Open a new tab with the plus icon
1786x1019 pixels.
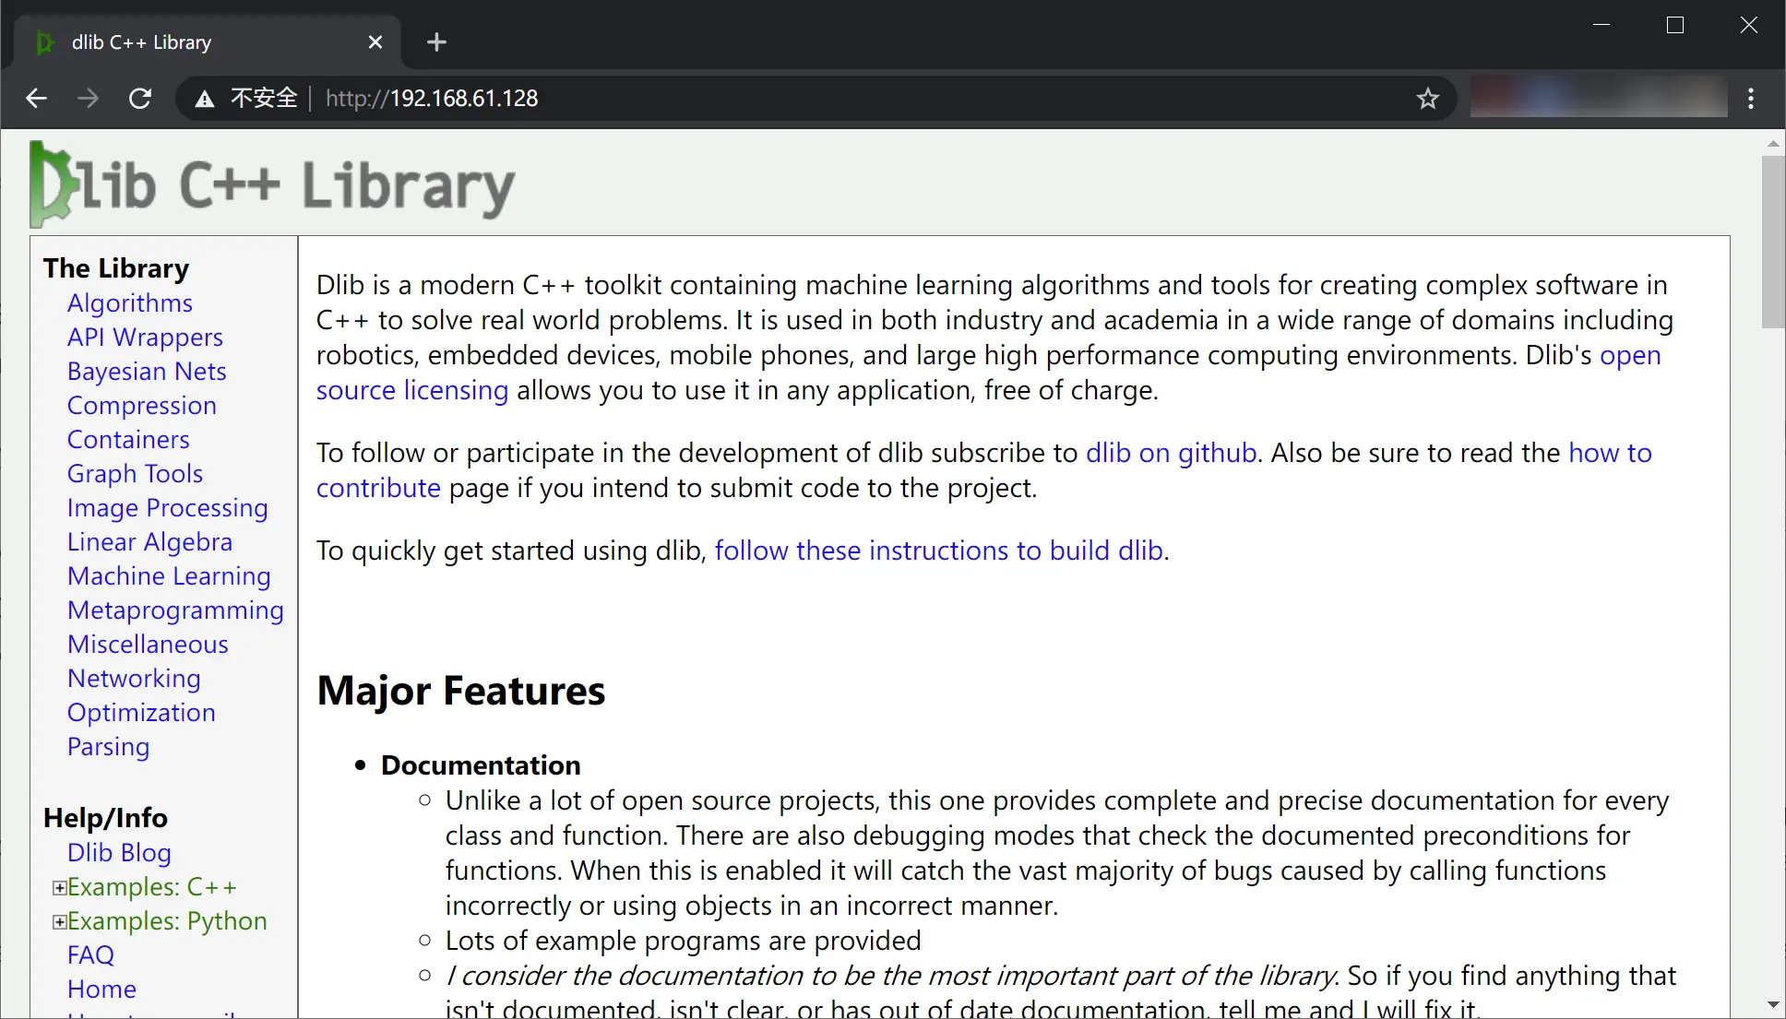coord(435,41)
